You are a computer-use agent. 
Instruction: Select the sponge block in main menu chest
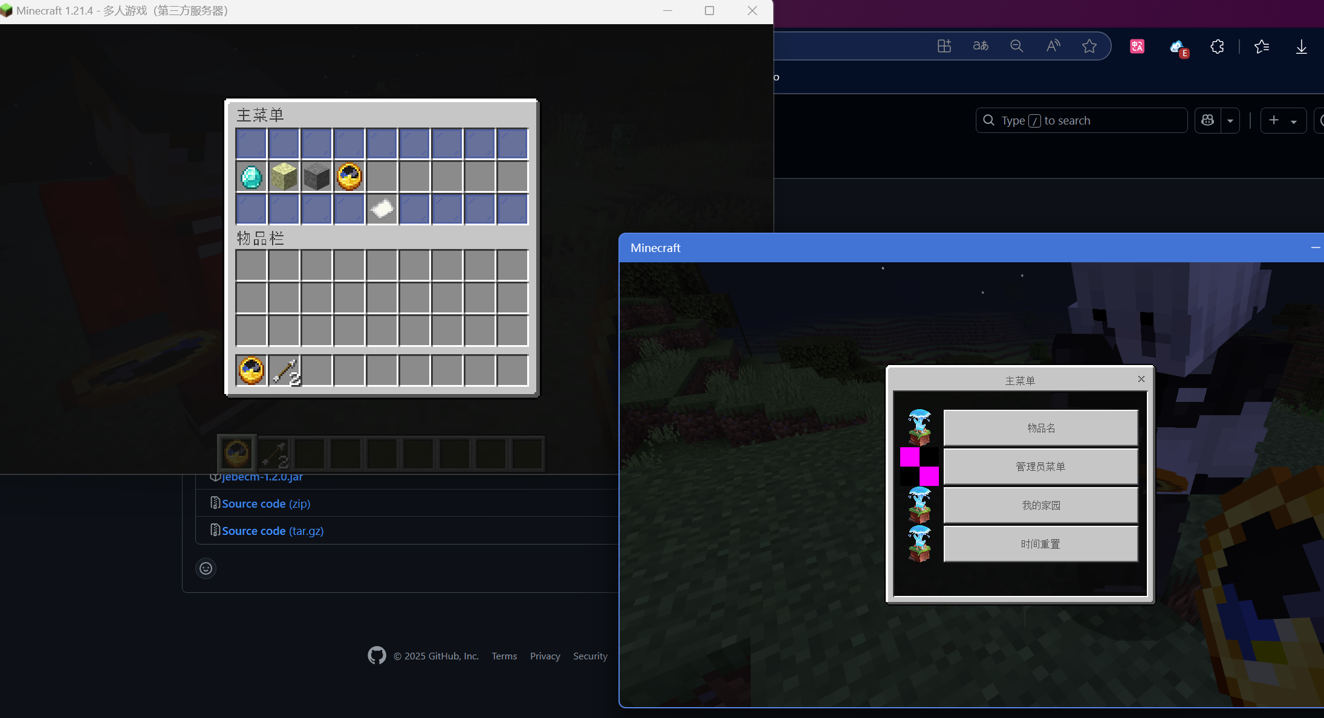(284, 177)
